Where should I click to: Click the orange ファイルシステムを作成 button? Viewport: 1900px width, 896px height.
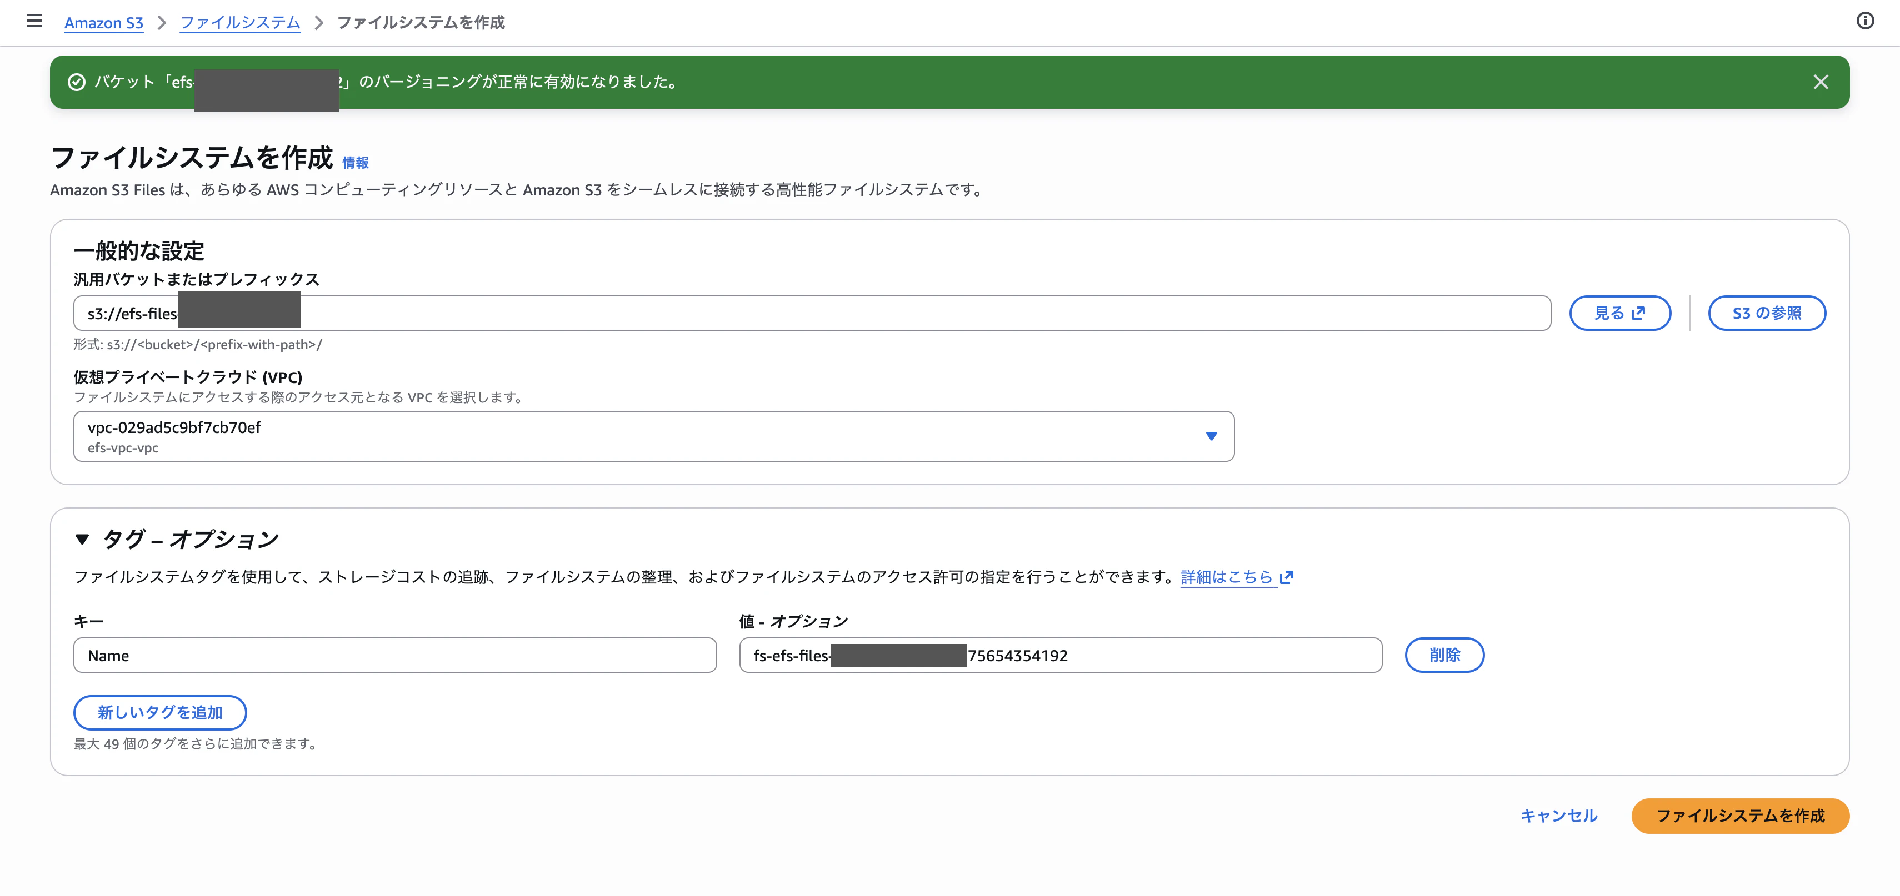[1740, 816]
